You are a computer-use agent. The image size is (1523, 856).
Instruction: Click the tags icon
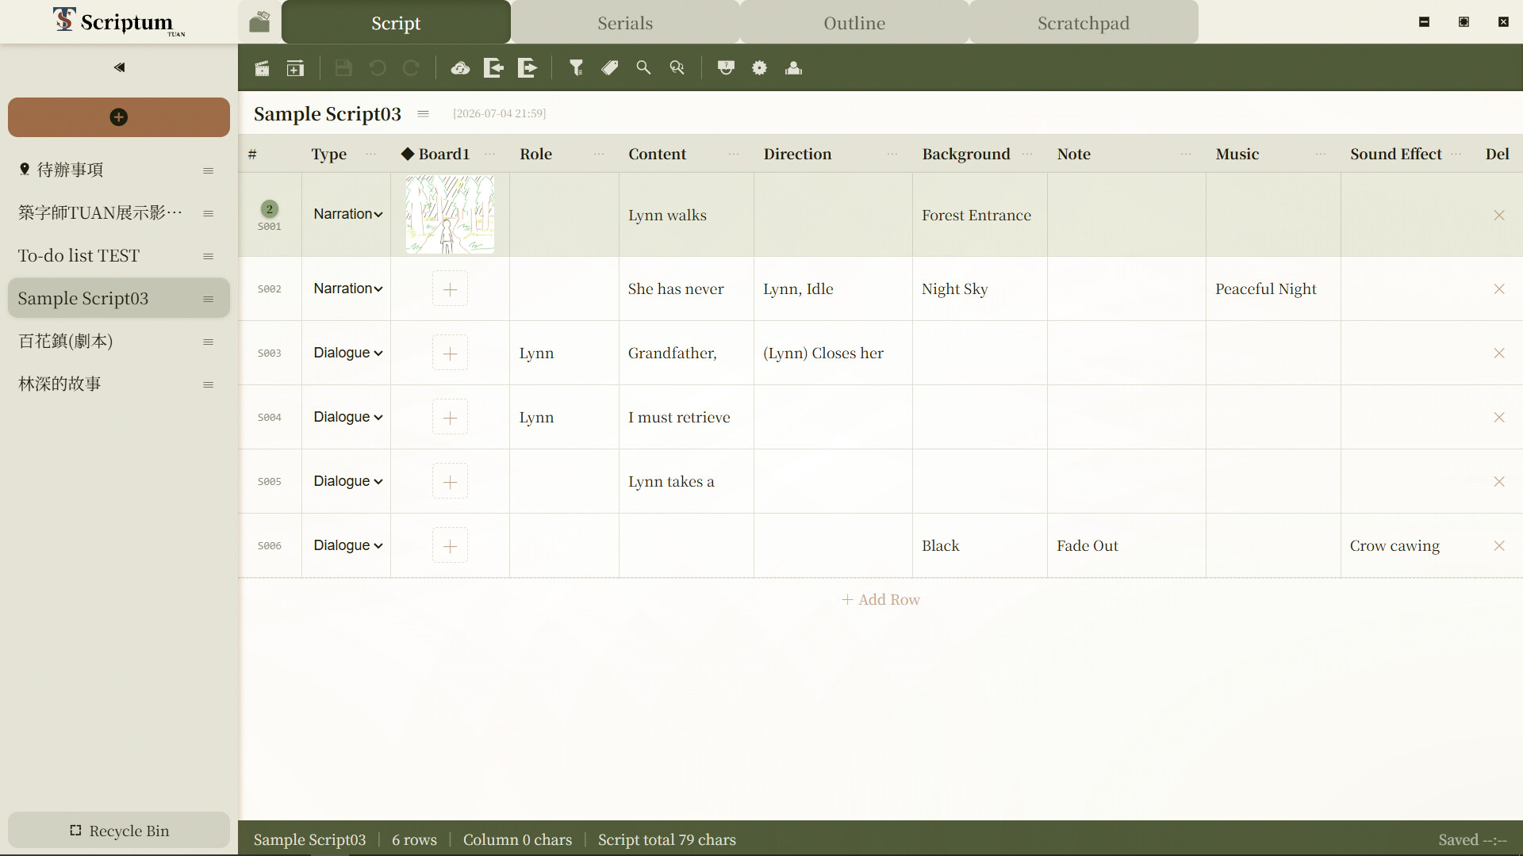pyautogui.click(x=610, y=68)
